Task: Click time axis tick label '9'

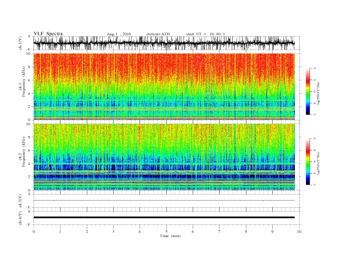Action: [272, 232]
